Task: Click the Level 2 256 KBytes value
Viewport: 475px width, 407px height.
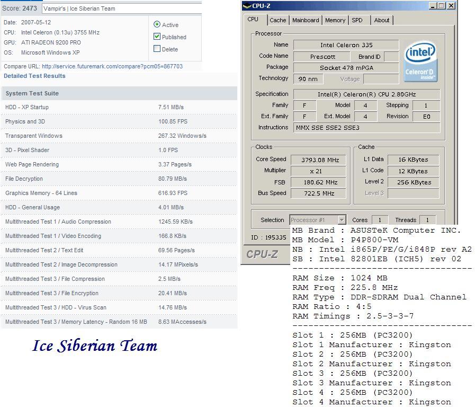Action: [414, 182]
